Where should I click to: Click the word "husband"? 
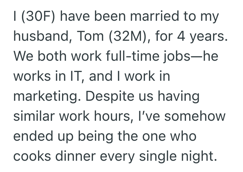41,37
